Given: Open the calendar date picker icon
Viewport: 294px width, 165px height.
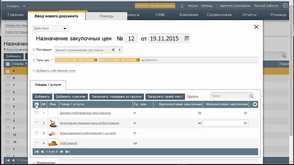Looking at the screenshot, I should coord(187,38).
